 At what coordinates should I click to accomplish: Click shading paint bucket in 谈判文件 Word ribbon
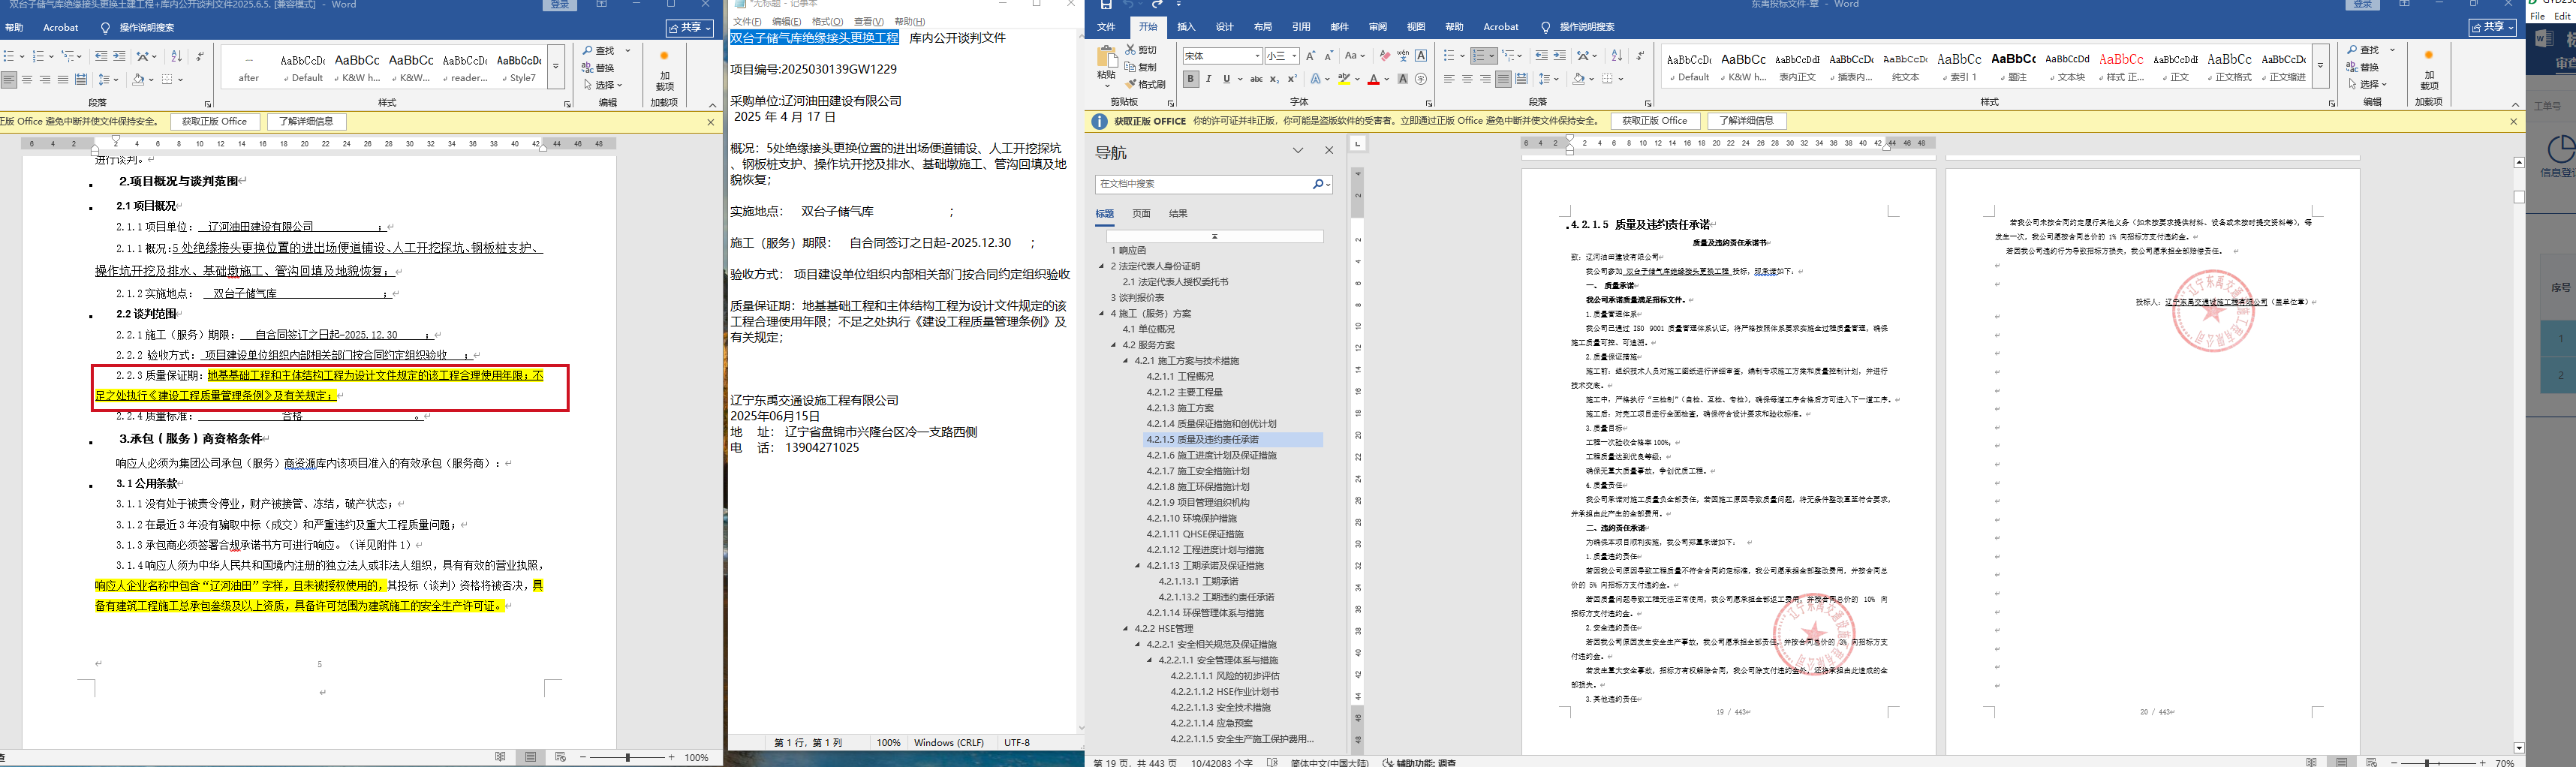point(139,79)
